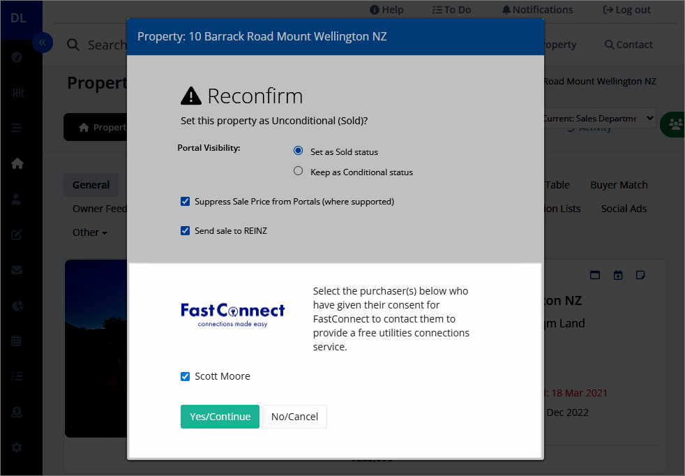The image size is (685, 476).
Task: Open the envelope mail sidebar icon
Action: (x=17, y=270)
